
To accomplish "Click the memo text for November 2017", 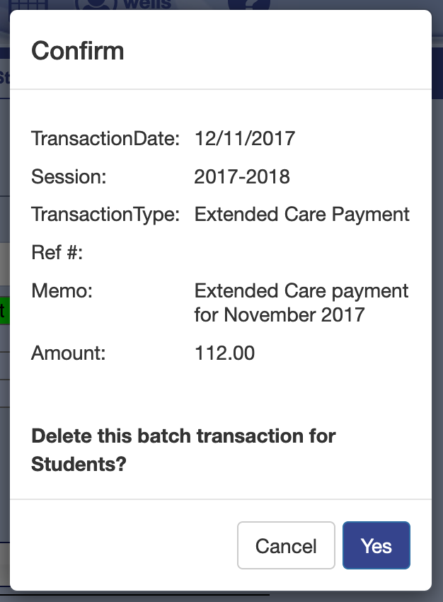I will point(301,302).
